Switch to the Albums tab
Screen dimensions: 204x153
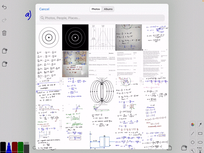pyautogui.click(x=108, y=9)
